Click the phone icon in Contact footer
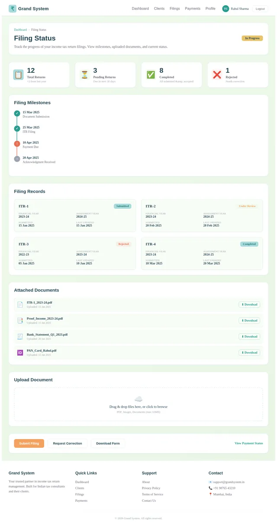Image resolution: width=277 pixels, height=527 pixels. point(210,488)
